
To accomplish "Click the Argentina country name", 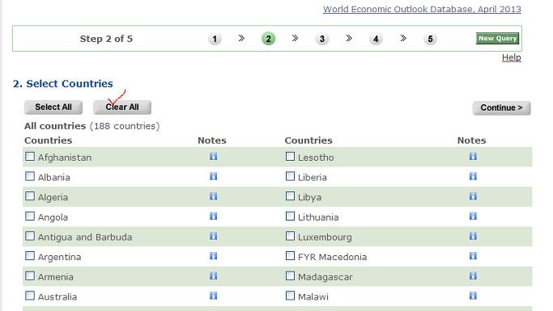I will click(x=59, y=257).
